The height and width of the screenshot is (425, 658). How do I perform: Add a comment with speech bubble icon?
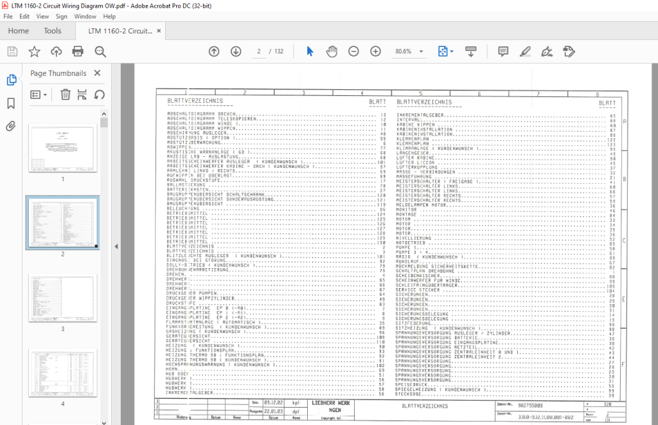(503, 51)
